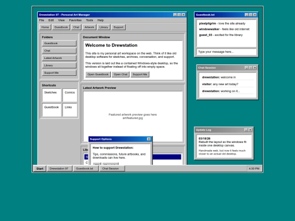Viewport: 295px width, 221px height.
Task: Click the 'welcome in' chat line
Action: (x=228, y=77)
